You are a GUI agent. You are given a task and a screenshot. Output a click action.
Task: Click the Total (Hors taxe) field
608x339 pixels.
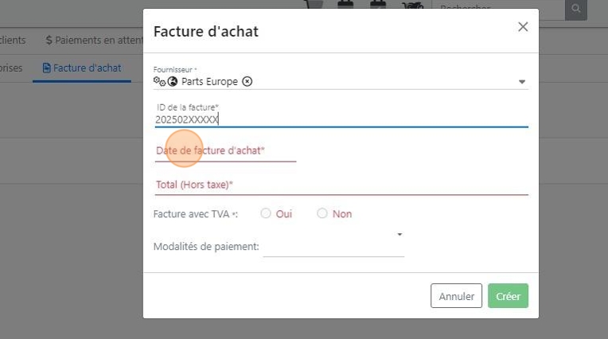point(341,185)
